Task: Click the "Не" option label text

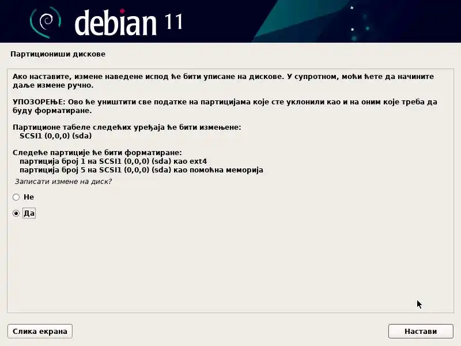Action: click(29, 197)
